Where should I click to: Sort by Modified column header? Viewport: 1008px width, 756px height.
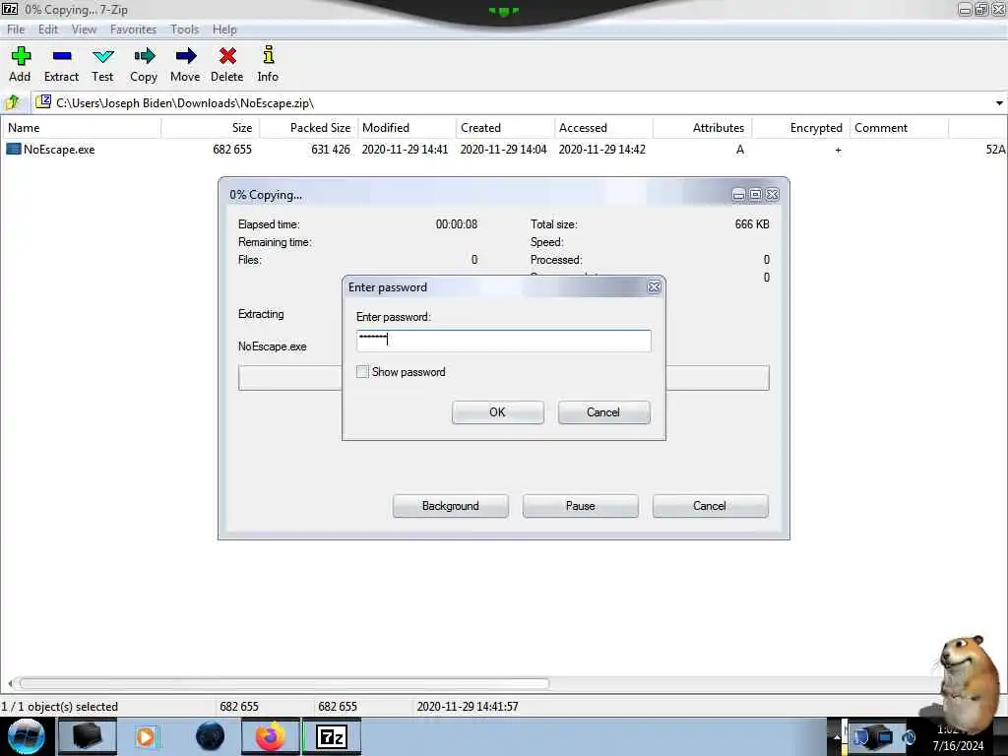point(407,128)
